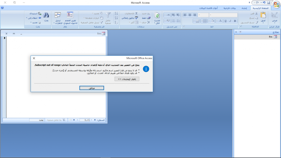This screenshot has width=281, height=158.
Task: Open the تبديل الإطارات (Switch Windows) dropdown
Action: point(58,18)
